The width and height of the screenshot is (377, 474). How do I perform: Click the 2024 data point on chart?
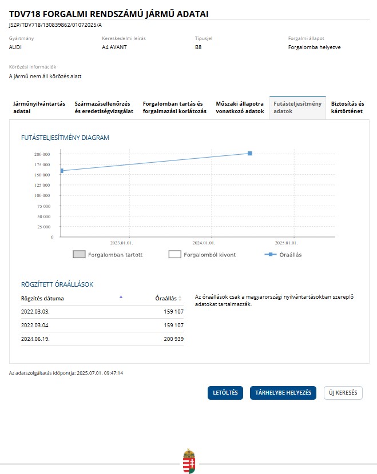click(x=250, y=154)
